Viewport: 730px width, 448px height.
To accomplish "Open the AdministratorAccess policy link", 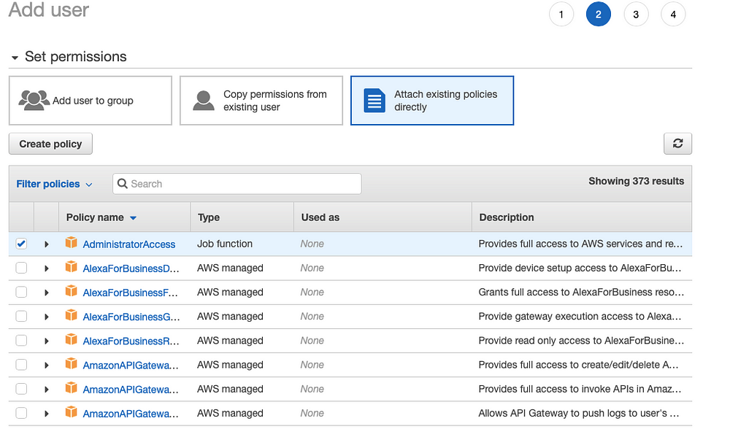I will tap(129, 244).
